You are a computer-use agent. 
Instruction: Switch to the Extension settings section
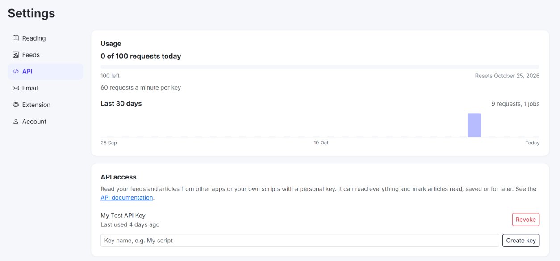click(46, 105)
